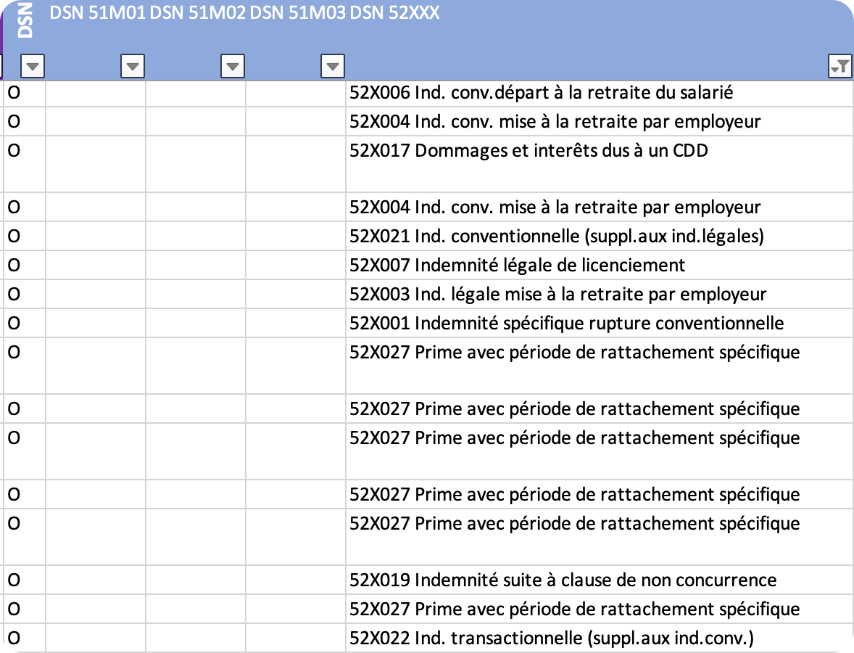Open the active filter icon for DSN 52XXX
Image resolution: width=854 pixels, height=653 pixels.
click(x=840, y=67)
